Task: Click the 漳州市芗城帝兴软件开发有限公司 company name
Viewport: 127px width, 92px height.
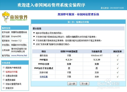Action: [19, 50]
